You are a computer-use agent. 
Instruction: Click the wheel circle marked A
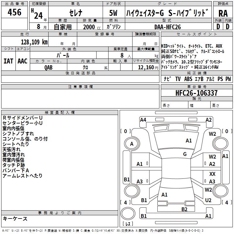(x=132, y=144)
